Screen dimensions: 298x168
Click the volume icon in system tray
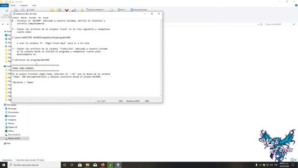(271, 165)
